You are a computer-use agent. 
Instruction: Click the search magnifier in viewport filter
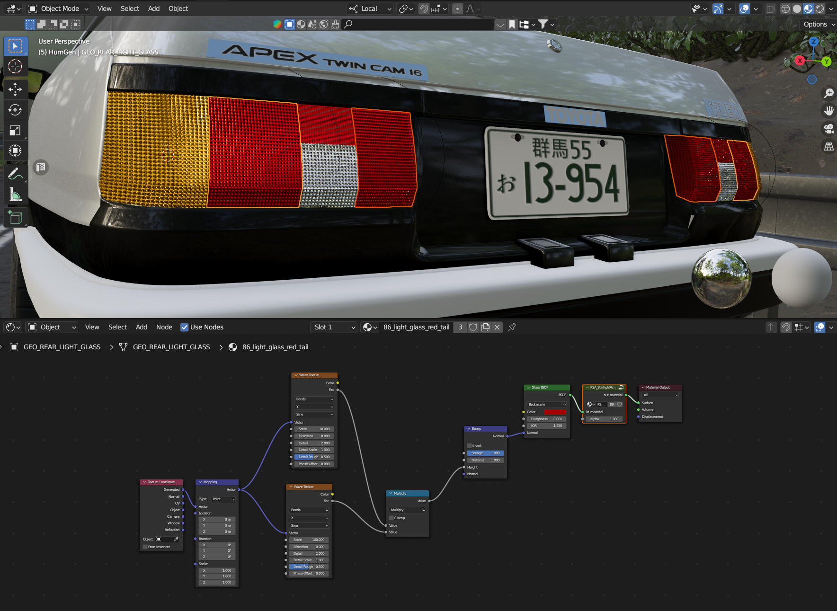[x=348, y=24]
